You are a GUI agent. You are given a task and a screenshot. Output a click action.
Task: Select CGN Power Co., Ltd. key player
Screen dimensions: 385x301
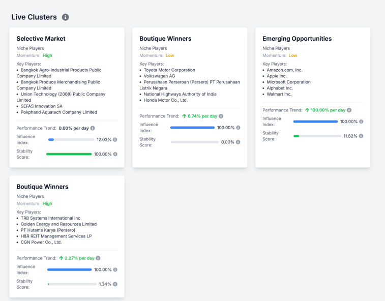41,242
